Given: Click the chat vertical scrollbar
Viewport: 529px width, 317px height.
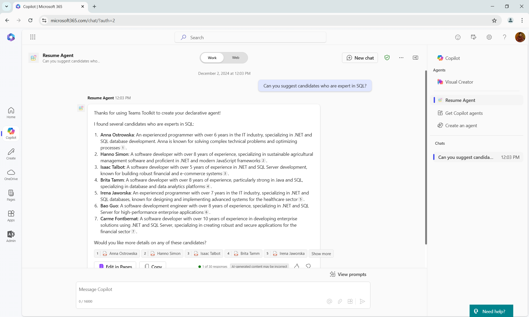Looking at the screenshot, I should [x=426, y=157].
